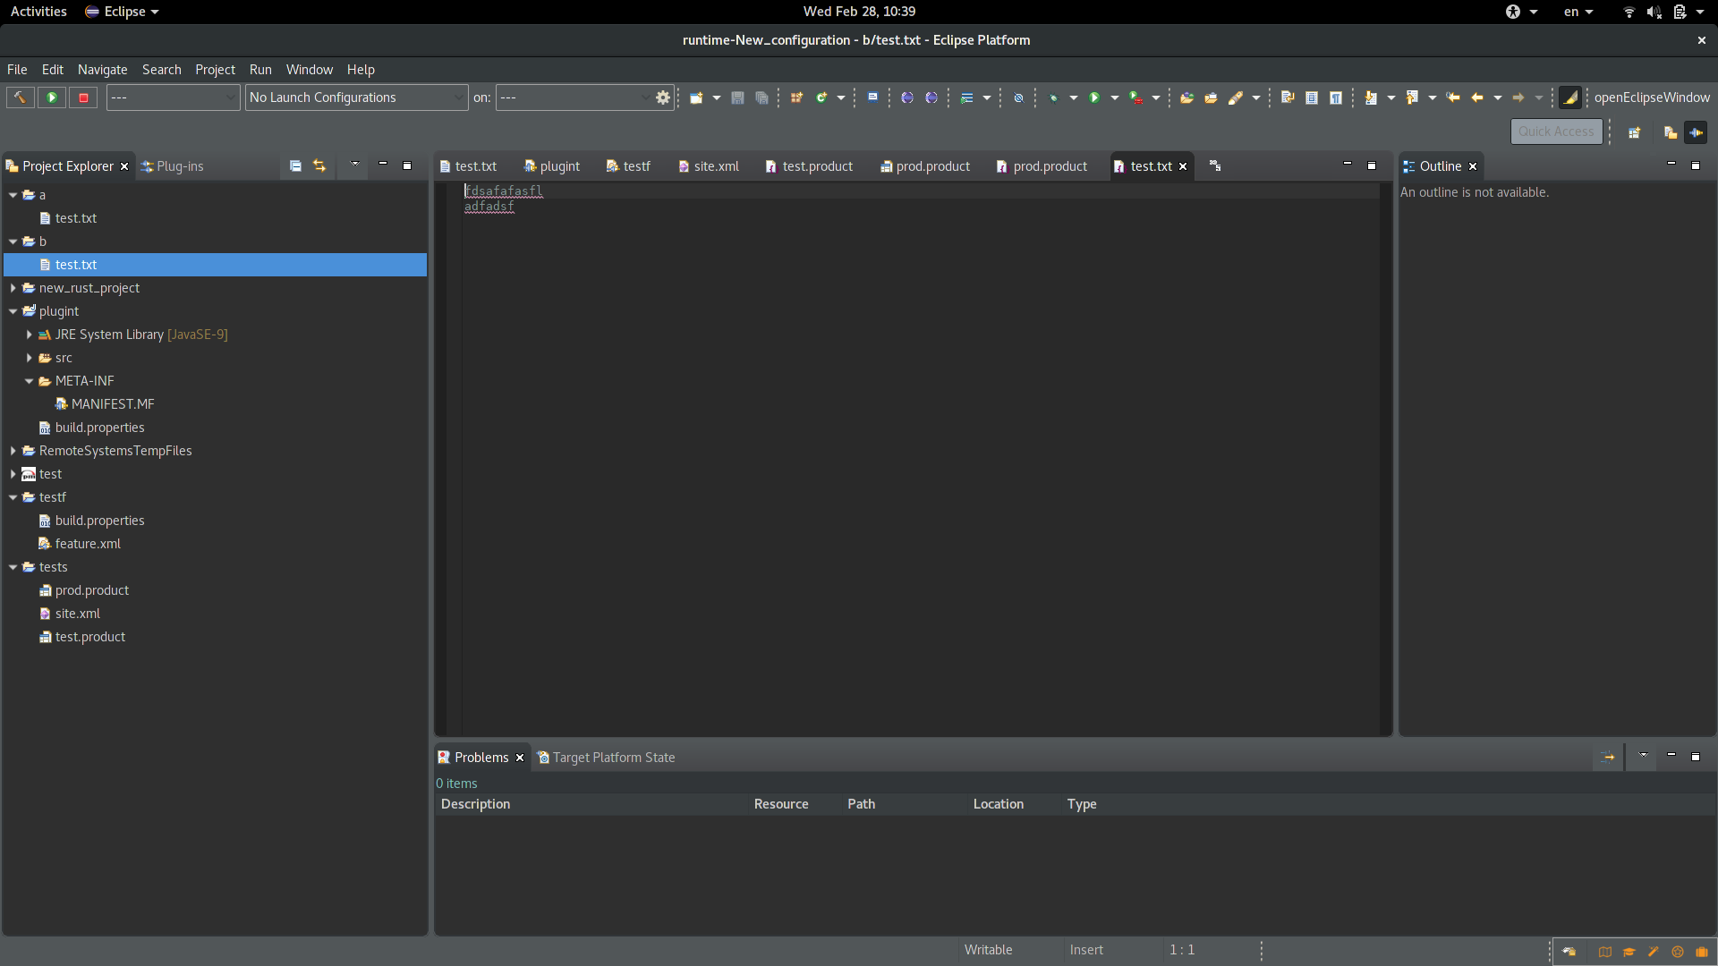This screenshot has height=966, width=1718.
Task: Open the clock and calendar
Action: tap(859, 12)
